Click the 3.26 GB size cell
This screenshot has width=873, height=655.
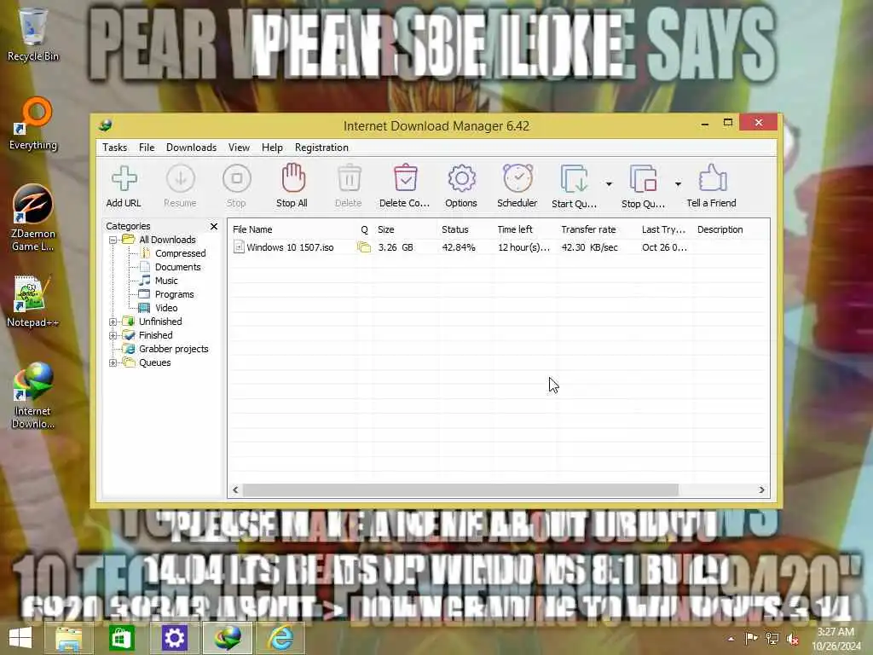pos(396,247)
